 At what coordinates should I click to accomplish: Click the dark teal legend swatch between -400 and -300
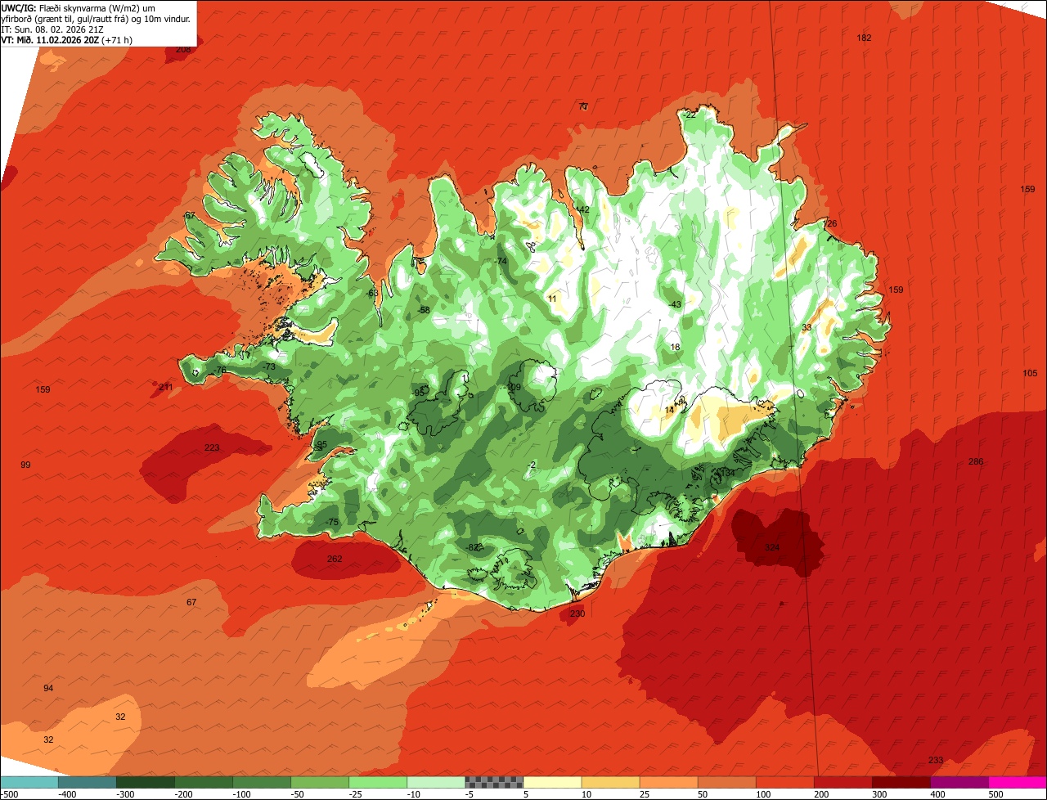click(x=88, y=782)
